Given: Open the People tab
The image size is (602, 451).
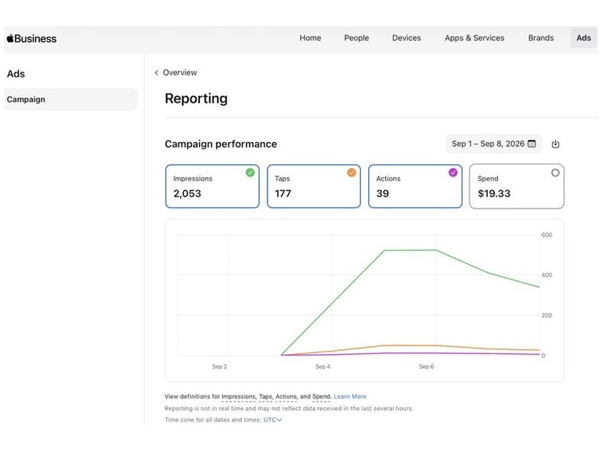Looking at the screenshot, I should (356, 38).
